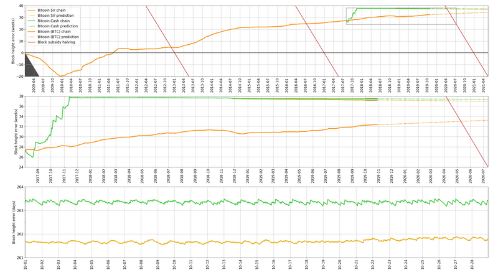
Task: Click the 10-01 date tick on bottom chart
Action: 26,265
